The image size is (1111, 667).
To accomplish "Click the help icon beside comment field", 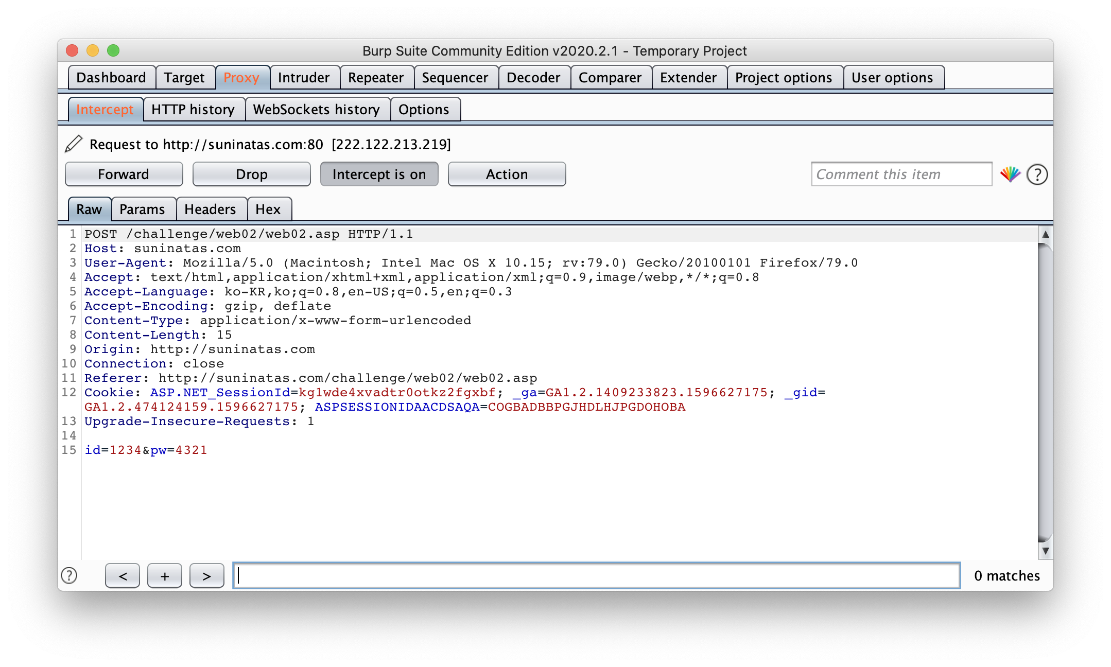I will (1037, 174).
